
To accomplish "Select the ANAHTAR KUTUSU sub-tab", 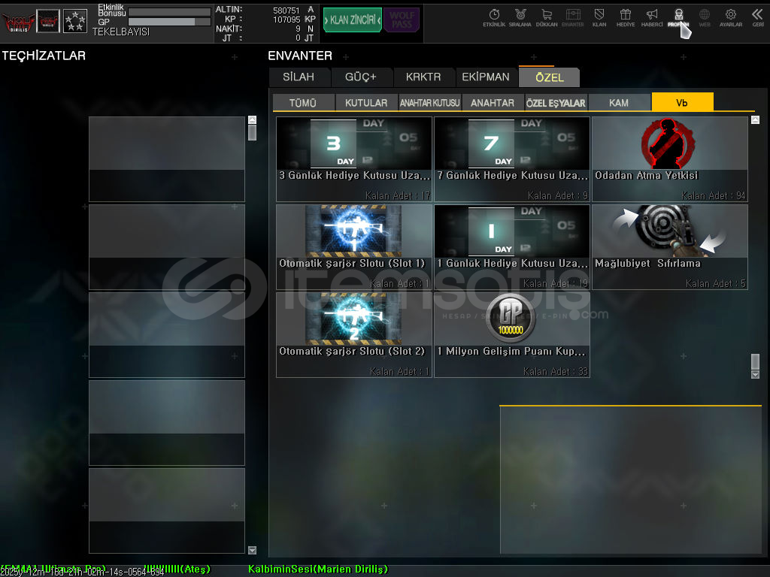I will (x=429, y=103).
